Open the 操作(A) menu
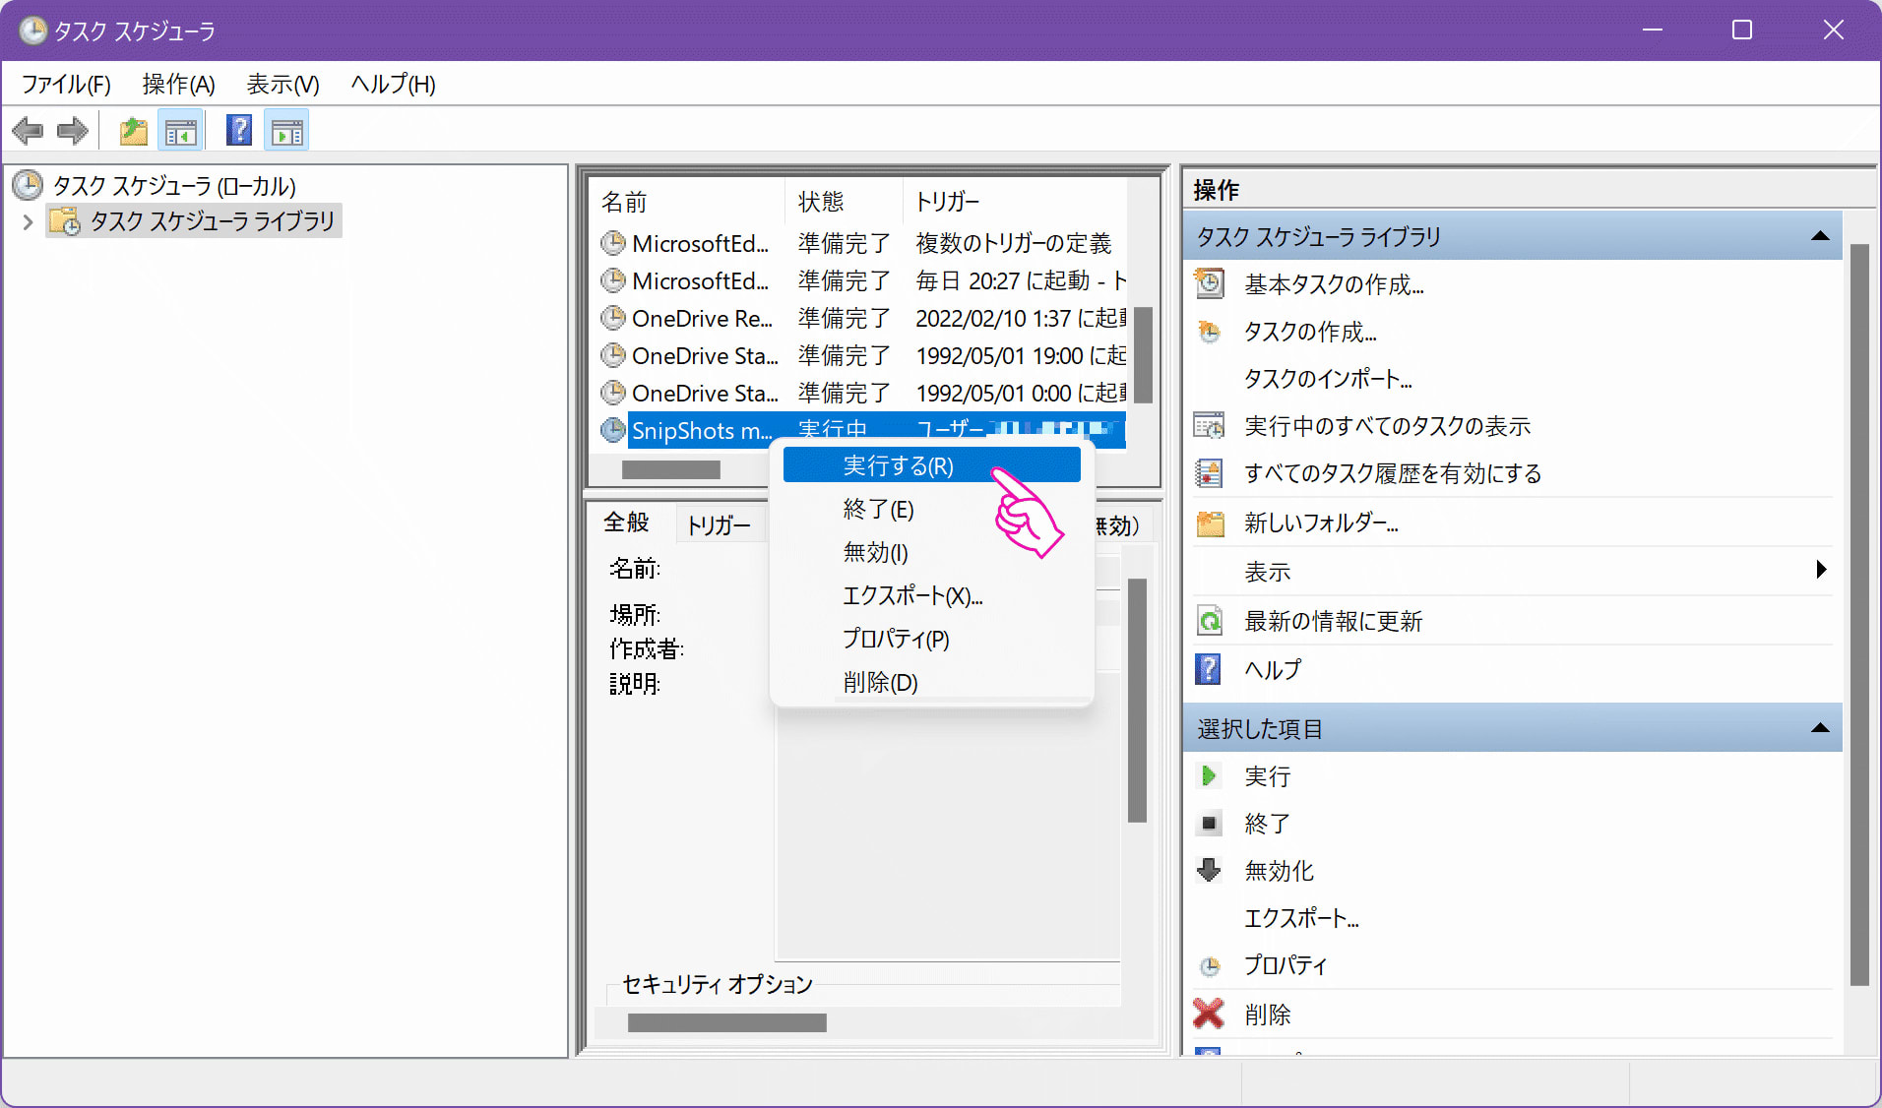 178,85
